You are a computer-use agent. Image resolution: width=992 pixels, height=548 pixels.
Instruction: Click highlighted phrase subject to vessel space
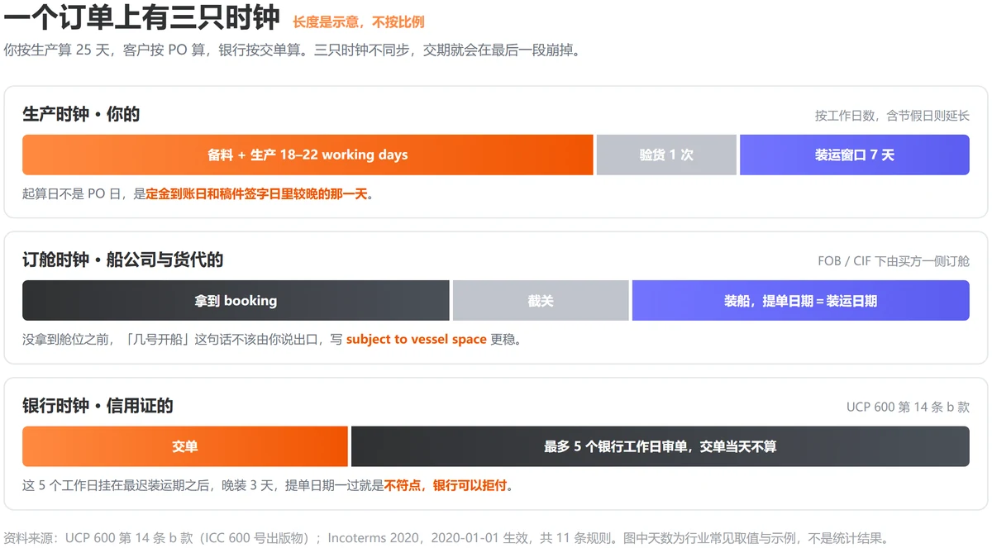417,340
